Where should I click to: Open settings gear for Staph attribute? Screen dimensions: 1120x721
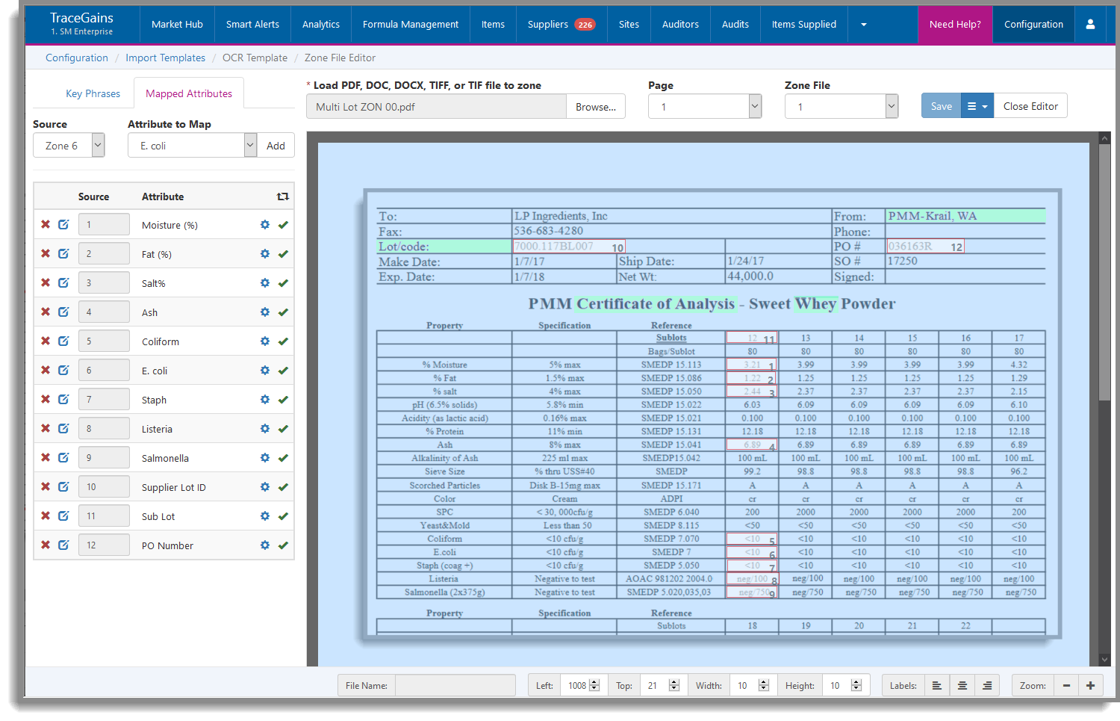click(x=265, y=400)
